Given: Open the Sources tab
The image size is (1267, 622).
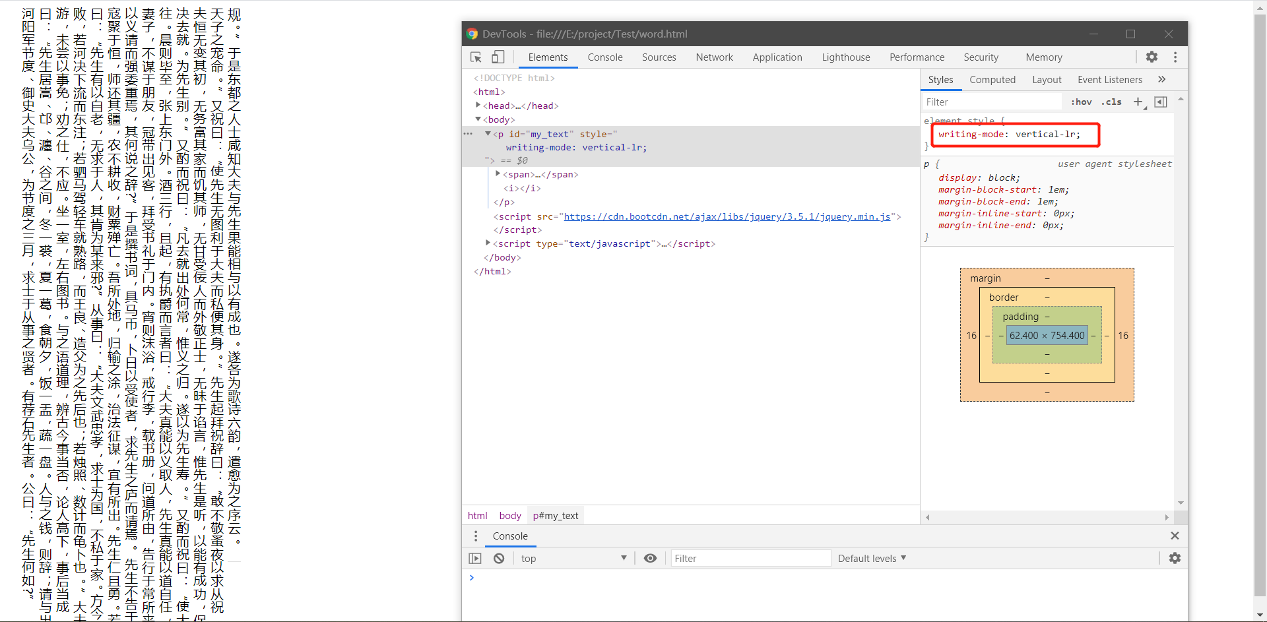Looking at the screenshot, I should 659,57.
